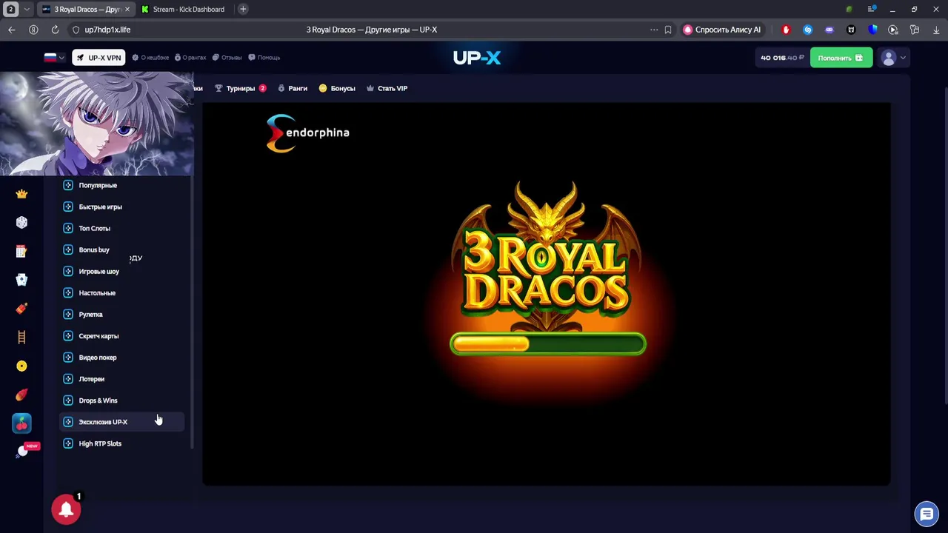Click the account balance 40 016.40
The image size is (948, 533).
(x=782, y=58)
